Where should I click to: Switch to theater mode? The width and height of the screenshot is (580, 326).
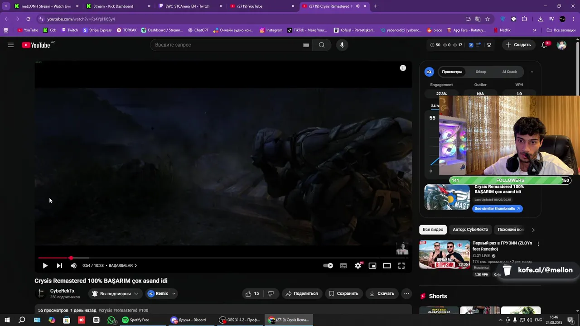point(387,266)
